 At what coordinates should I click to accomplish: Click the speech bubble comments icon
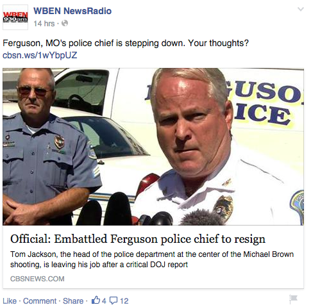pyautogui.click(x=113, y=301)
